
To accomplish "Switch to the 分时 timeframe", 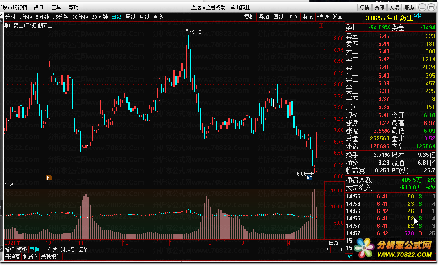I will [10, 17].
